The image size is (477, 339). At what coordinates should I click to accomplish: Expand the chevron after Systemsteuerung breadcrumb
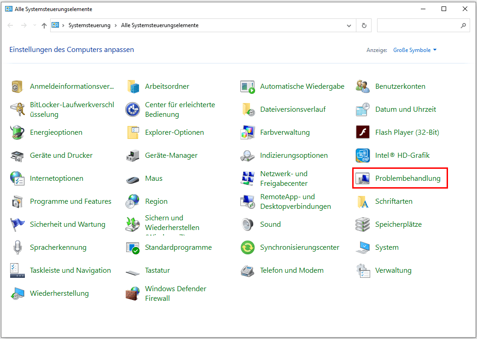click(116, 26)
